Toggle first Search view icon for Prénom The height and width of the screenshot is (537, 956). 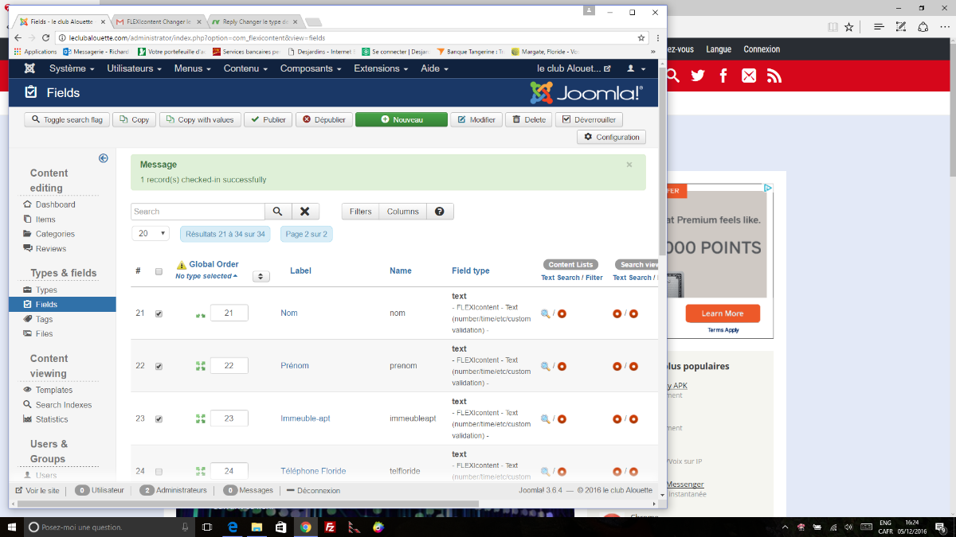(x=617, y=367)
